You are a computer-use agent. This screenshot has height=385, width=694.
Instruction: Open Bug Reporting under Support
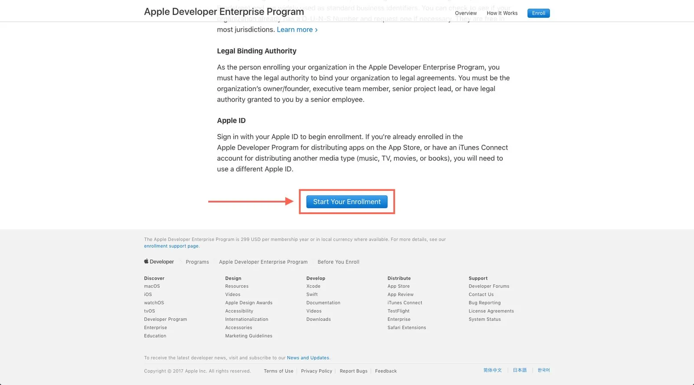[x=484, y=303]
